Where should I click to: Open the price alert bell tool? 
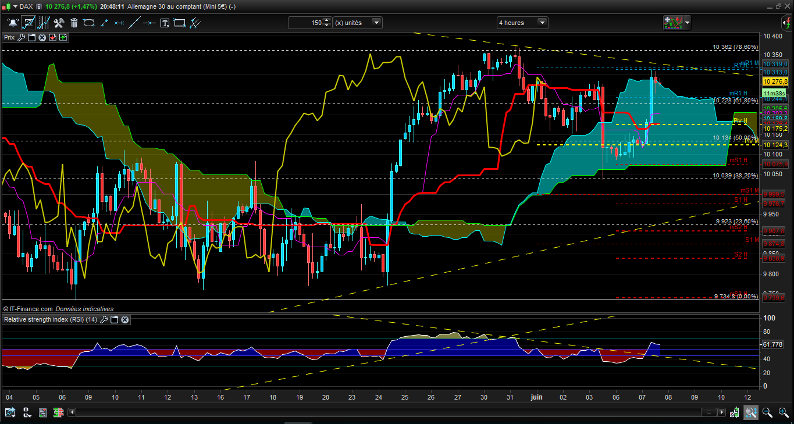pos(12,23)
